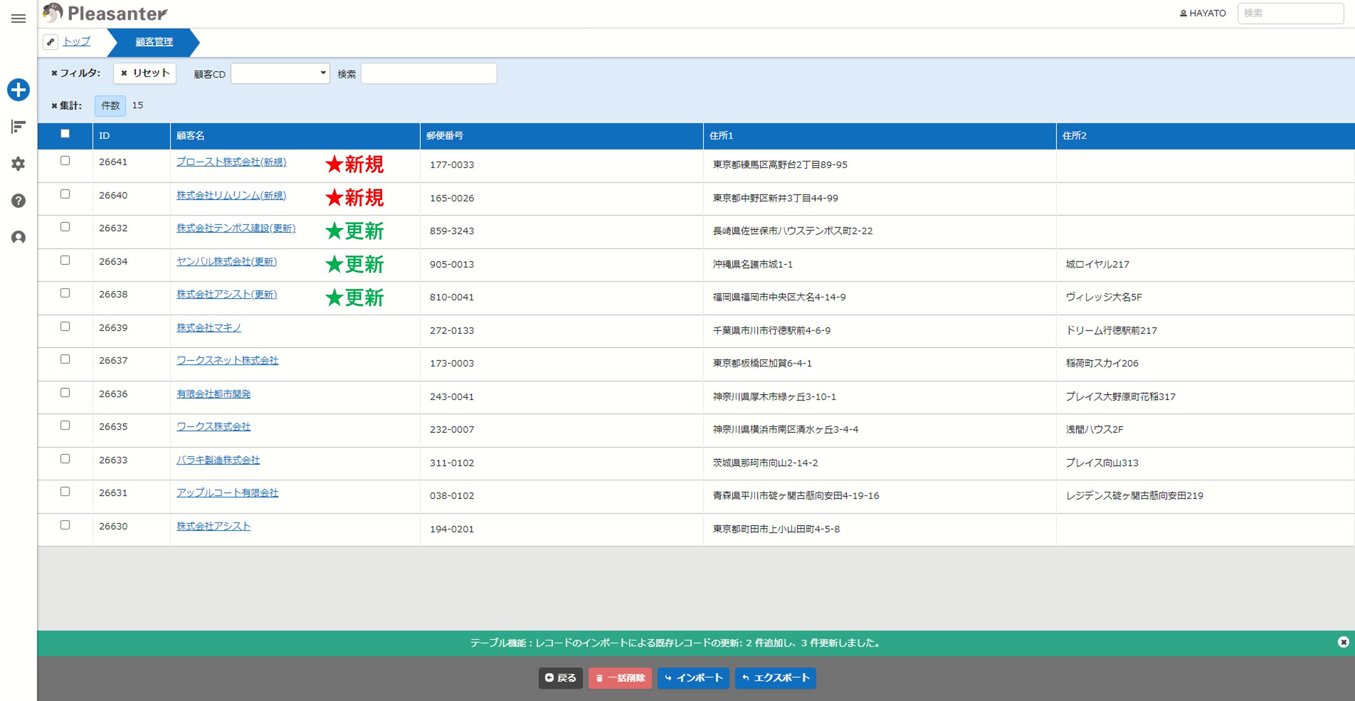Open the gear settings icon in sidebar
The image size is (1355, 701).
coord(18,164)
